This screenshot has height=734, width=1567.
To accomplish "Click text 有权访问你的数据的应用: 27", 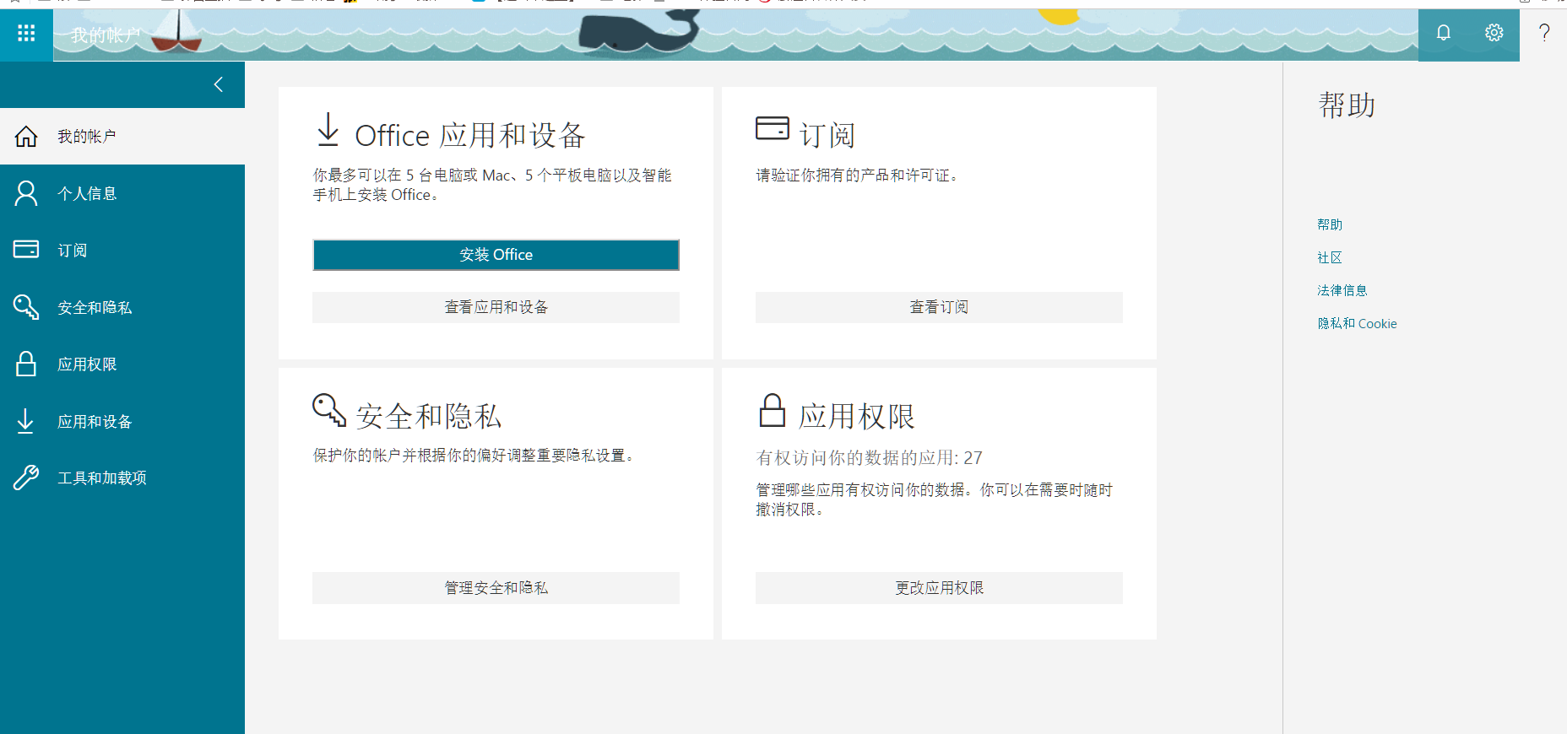I will 870,457.
